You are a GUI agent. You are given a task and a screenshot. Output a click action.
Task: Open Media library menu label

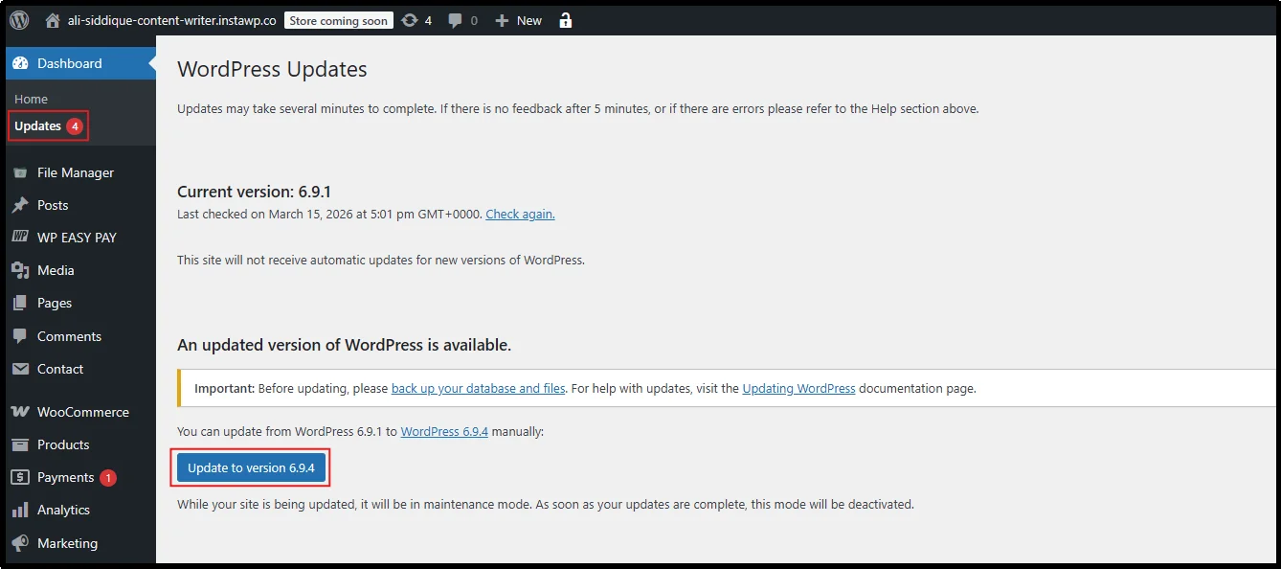[56, 270]
